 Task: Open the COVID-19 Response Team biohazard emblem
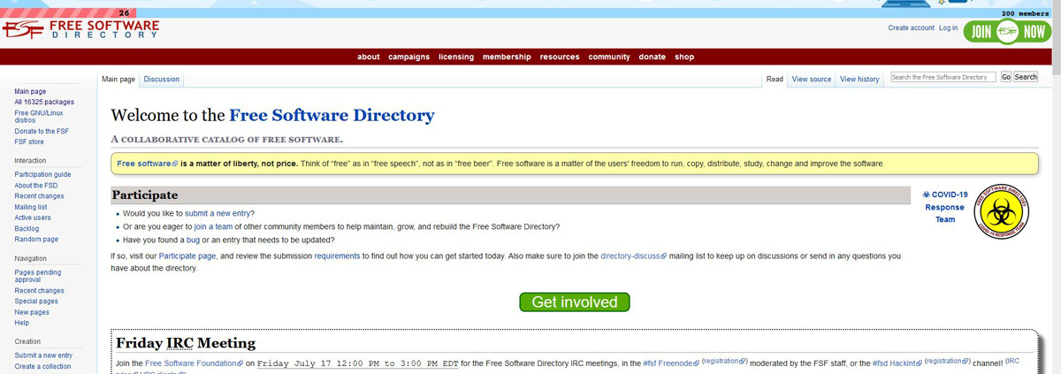(x=1003, y=212)
